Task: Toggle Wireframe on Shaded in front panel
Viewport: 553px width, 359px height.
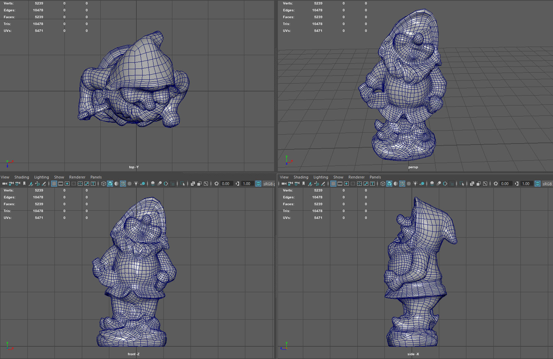Action: (123, 184)
